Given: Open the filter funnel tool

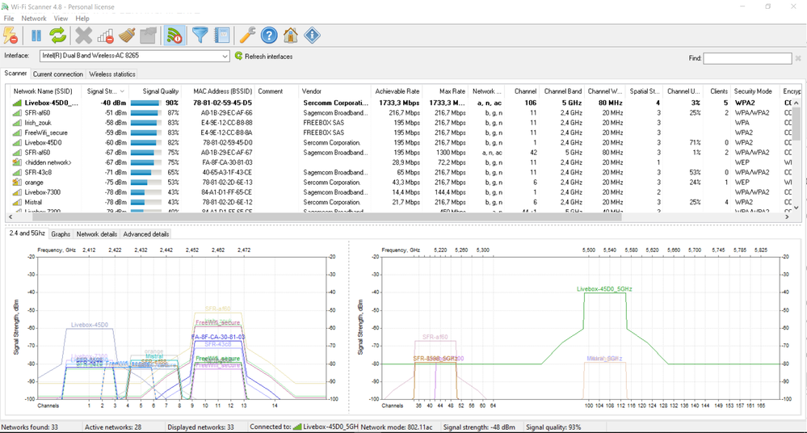Looking at the screenshot, I should 200,36.
